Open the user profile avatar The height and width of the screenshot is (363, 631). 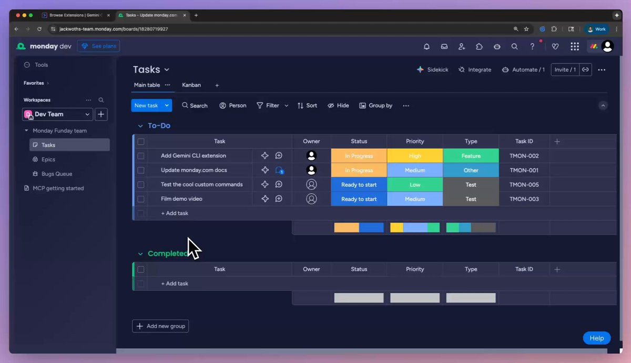[607, 46]
